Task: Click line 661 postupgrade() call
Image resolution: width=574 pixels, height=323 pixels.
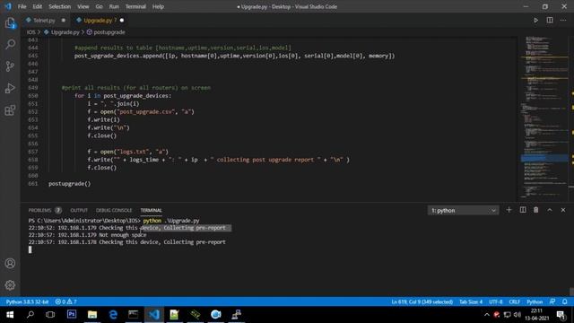Action: 70,183
